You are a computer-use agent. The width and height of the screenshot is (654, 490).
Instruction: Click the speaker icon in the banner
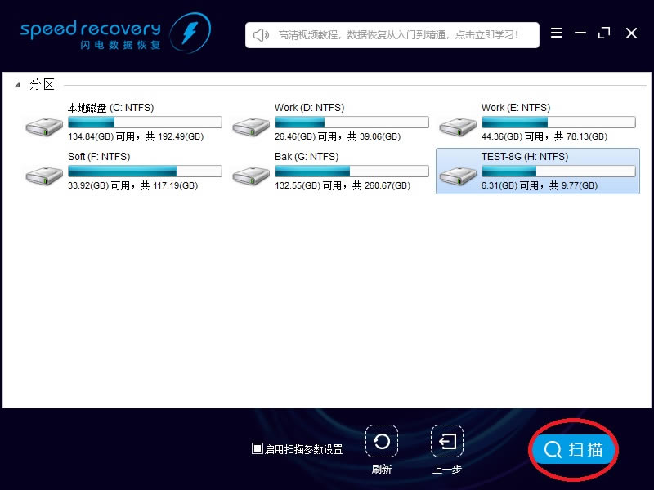coord(262,35)
